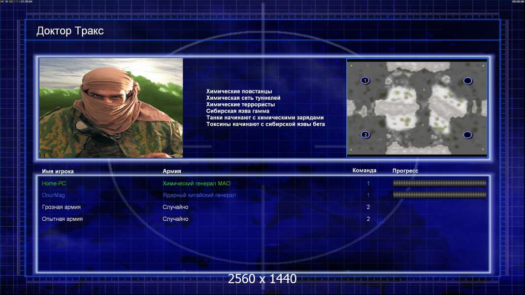The height and width of the screenshot is (295, 525).
Task: Click team number for Опытная армия
Action: tap(368, 219)
